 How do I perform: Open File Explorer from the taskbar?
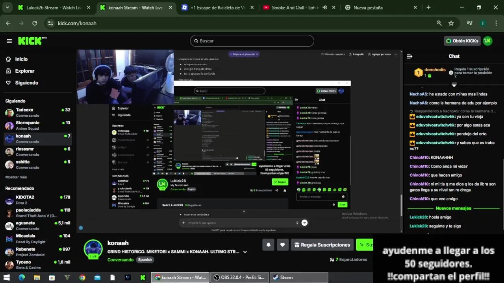pos(37,277)
